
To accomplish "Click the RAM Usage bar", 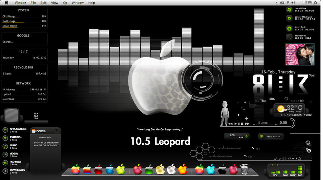I will 13,23.
